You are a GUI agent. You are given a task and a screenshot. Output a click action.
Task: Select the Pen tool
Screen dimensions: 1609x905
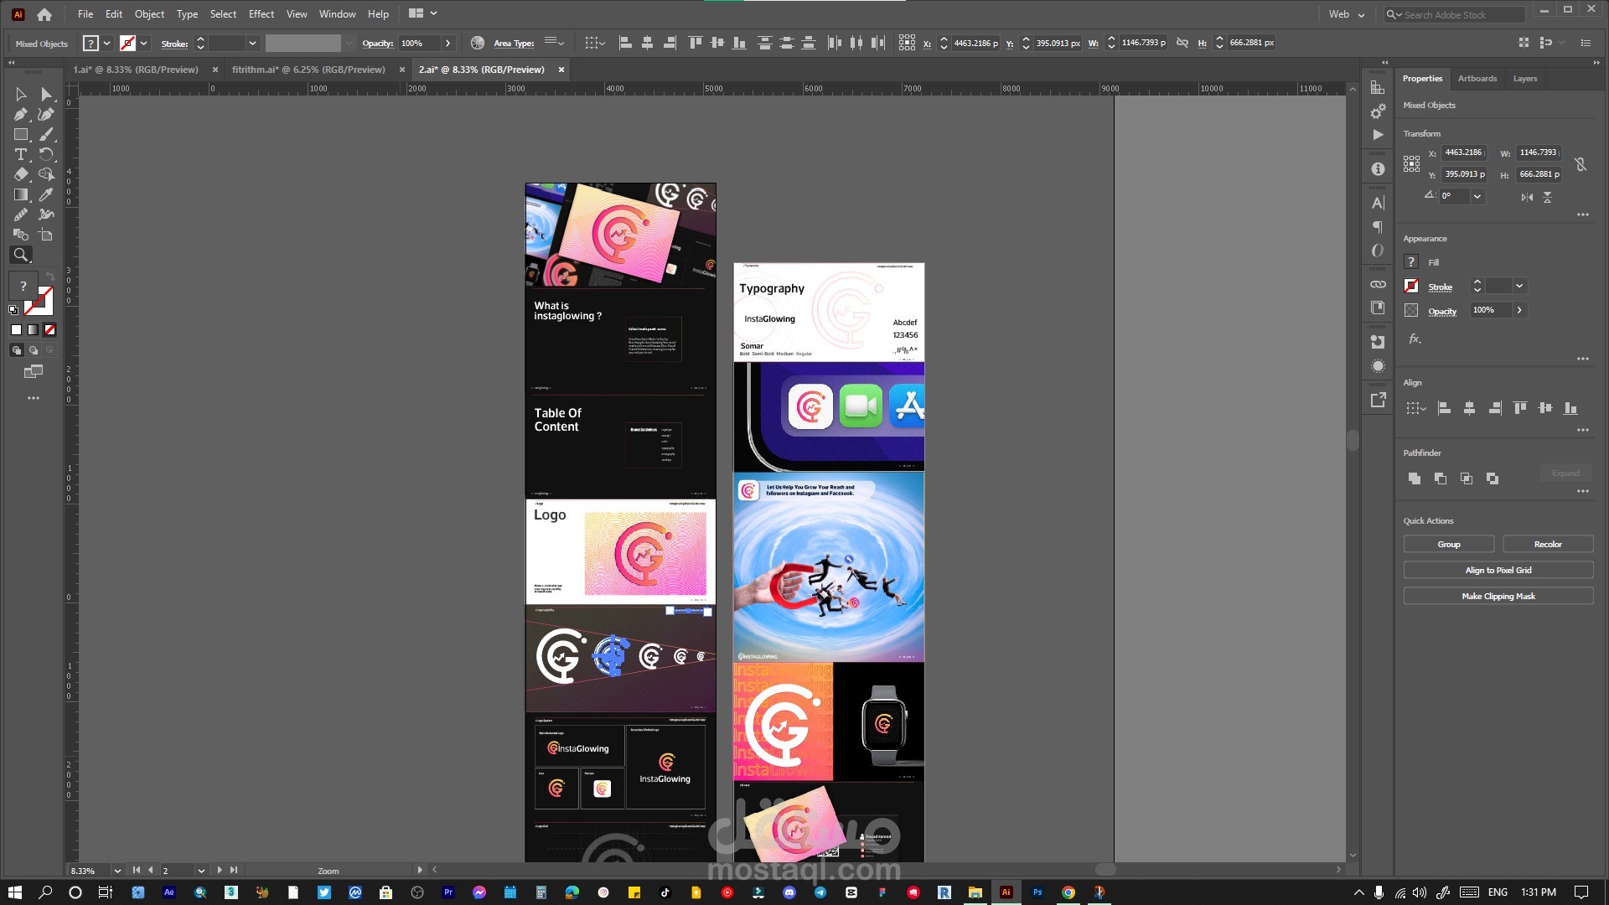click(x=21, y=114)
